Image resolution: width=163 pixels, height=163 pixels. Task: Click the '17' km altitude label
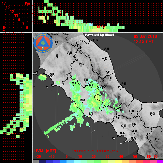(4, 3)
